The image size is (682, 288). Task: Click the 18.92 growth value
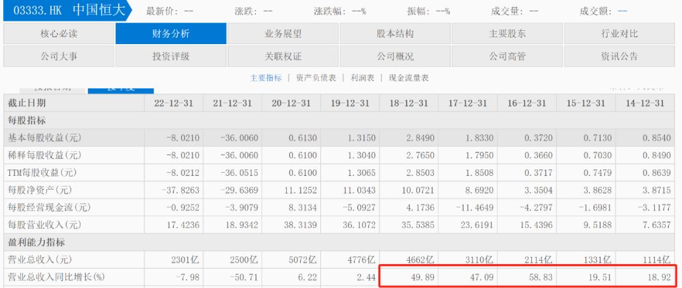coord(659,277)
